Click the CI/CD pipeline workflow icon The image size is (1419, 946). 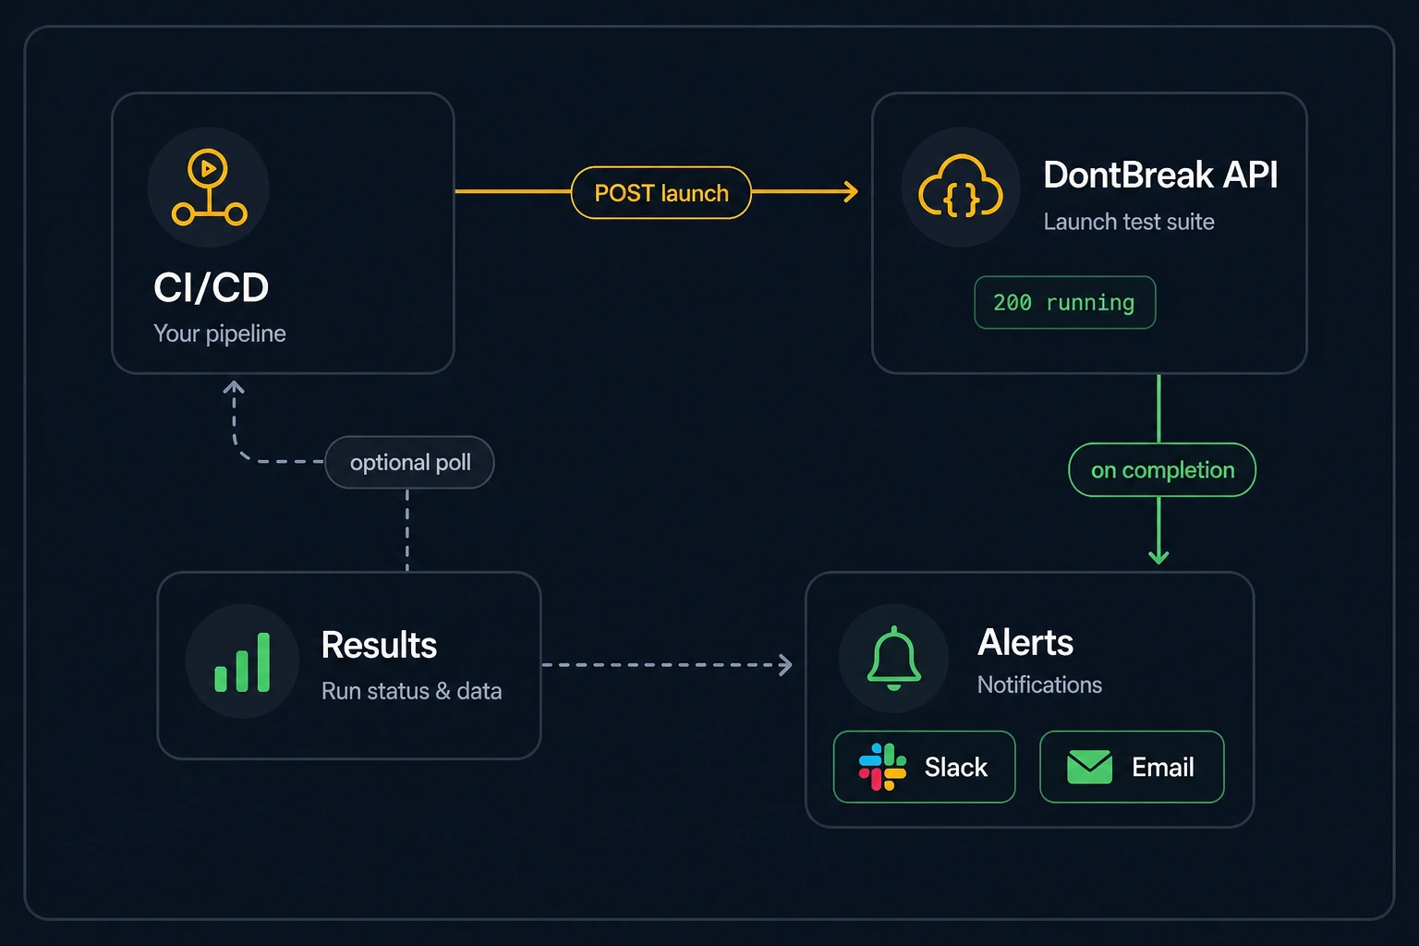(x=209, y=188)
